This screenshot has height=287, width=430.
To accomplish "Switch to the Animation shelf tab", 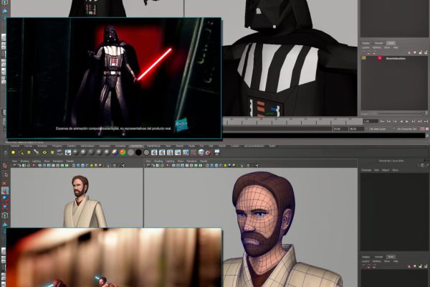I will point(104,146).
